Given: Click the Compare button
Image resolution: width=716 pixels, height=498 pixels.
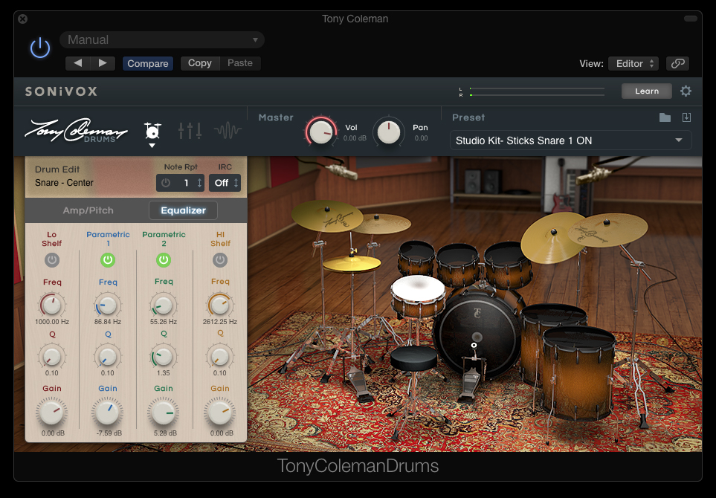Looking at the screenshot, I should 147,63.
